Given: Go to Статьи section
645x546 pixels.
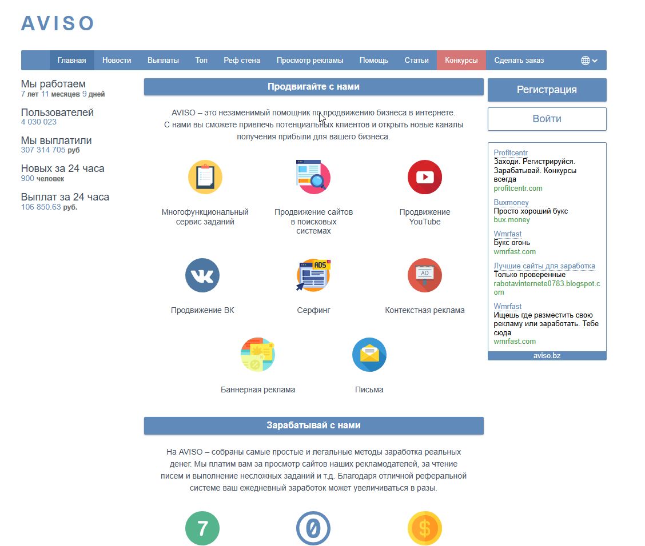Looking at the screenshot, I should pos(416,61).
